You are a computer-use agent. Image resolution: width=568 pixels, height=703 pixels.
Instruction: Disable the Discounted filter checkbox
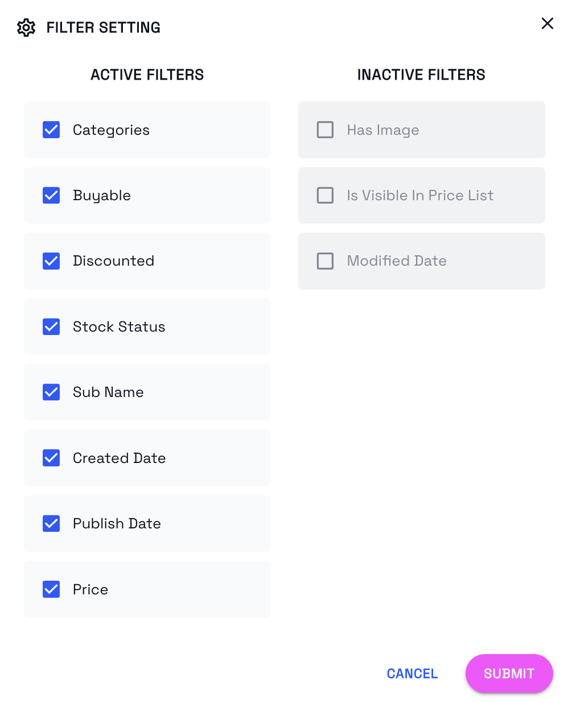point(51,261)
